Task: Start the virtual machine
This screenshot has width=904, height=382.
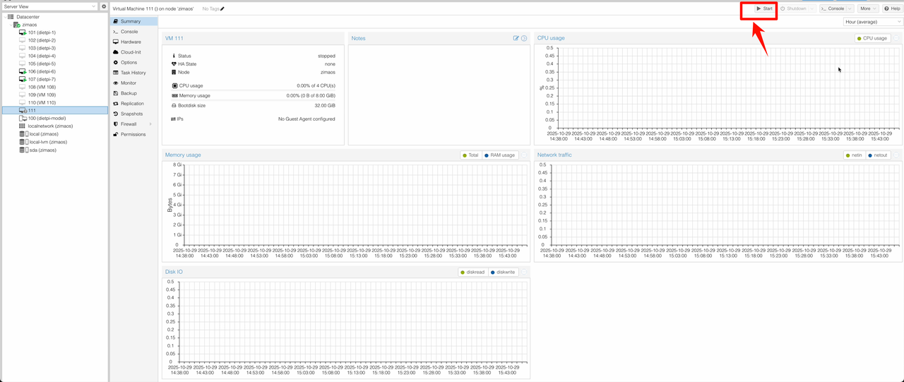Action: click(x=764, y=8)
